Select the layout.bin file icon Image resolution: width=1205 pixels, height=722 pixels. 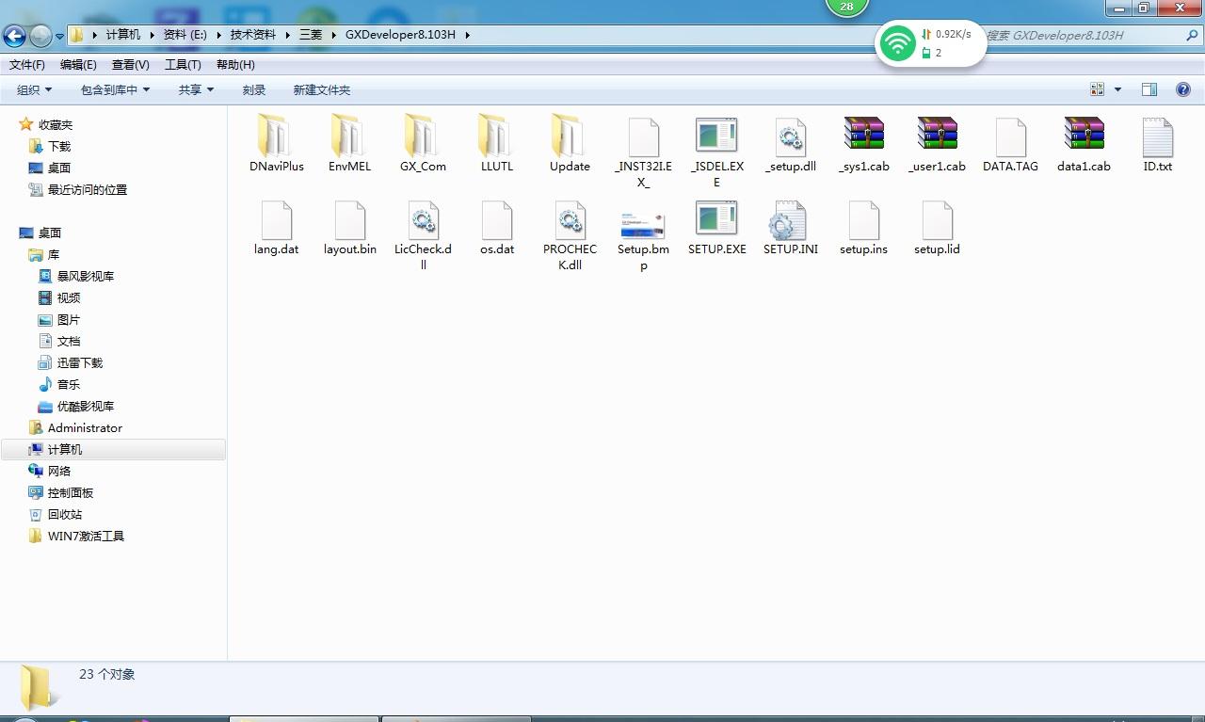tap(349, 219)
